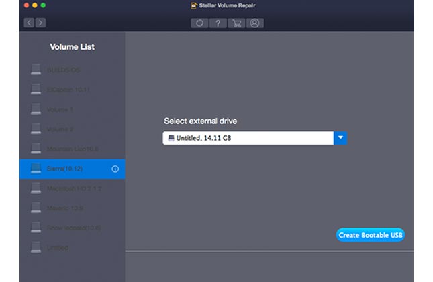Go back with the left arrow
This screenshot has width=433, height=282.
(29, 23)
